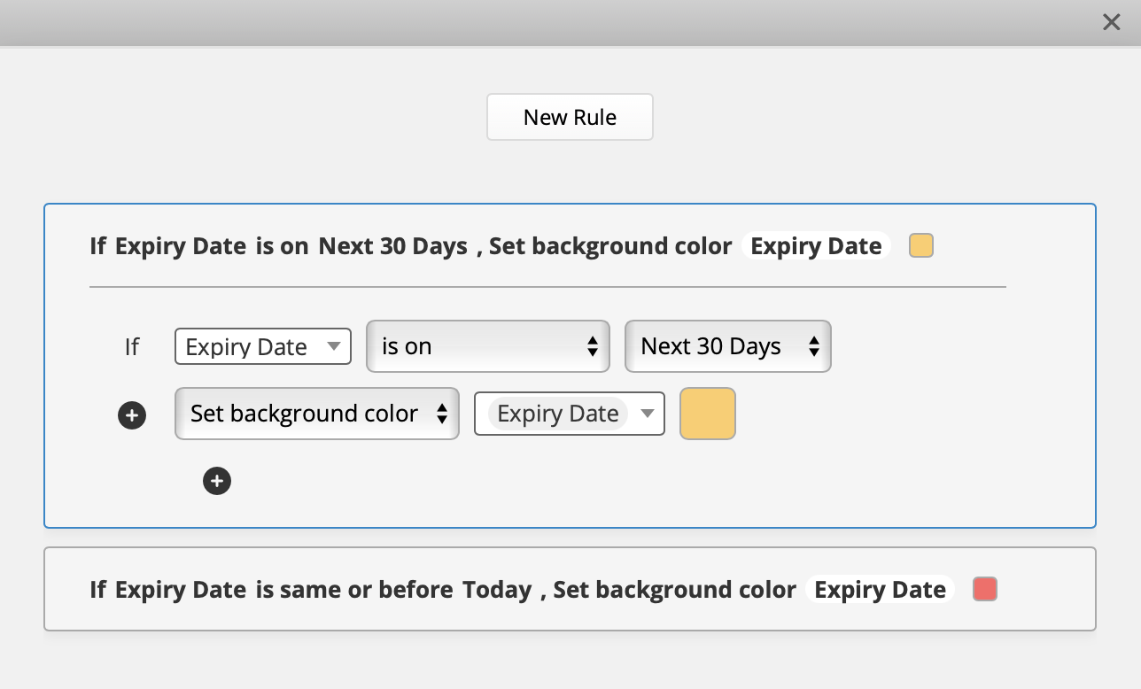Click Expiry Date pill in first rule summary
Image resolution: width=1141 pixels, height=689 pixels.
(815, 246)
